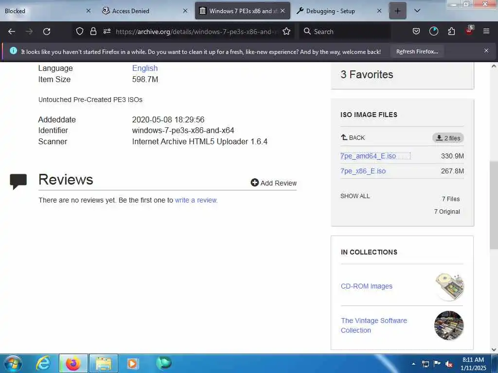Open the English language link
Image resolution: width=498 pixels, height=373 pixels.
tap(145, 68)
